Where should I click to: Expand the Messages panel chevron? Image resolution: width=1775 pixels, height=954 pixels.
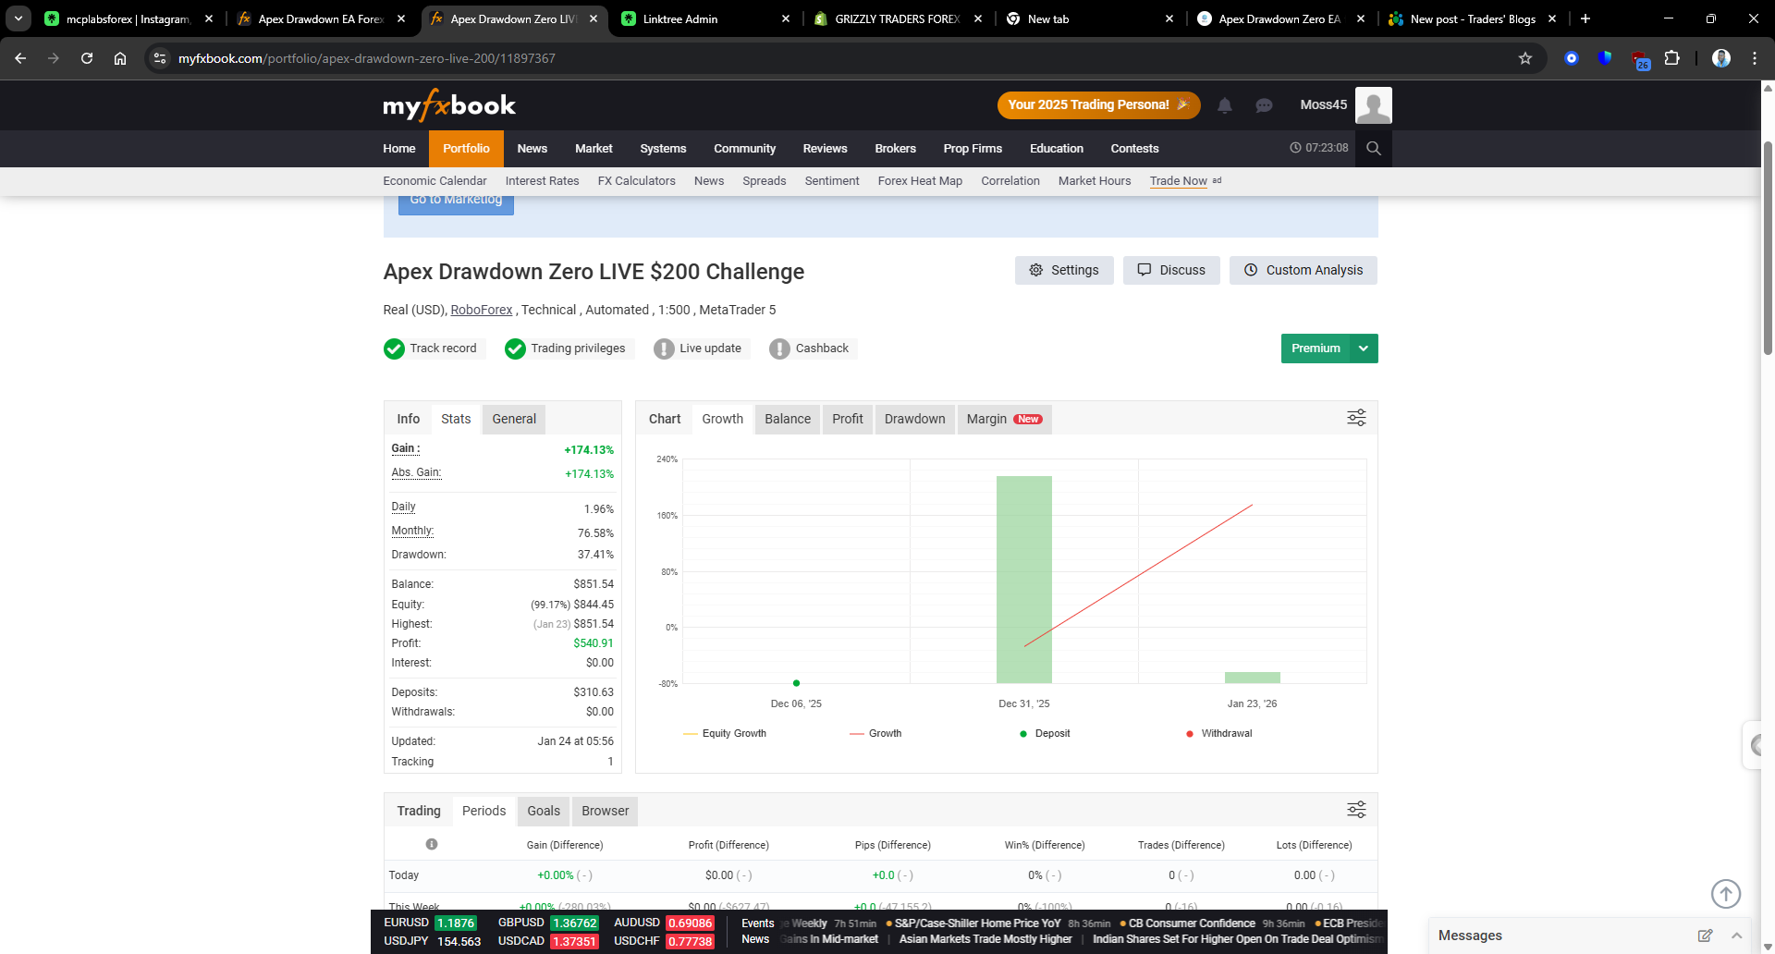click(1736, 936)
